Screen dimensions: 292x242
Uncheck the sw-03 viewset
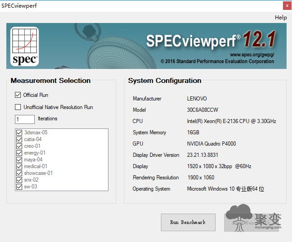19,187
